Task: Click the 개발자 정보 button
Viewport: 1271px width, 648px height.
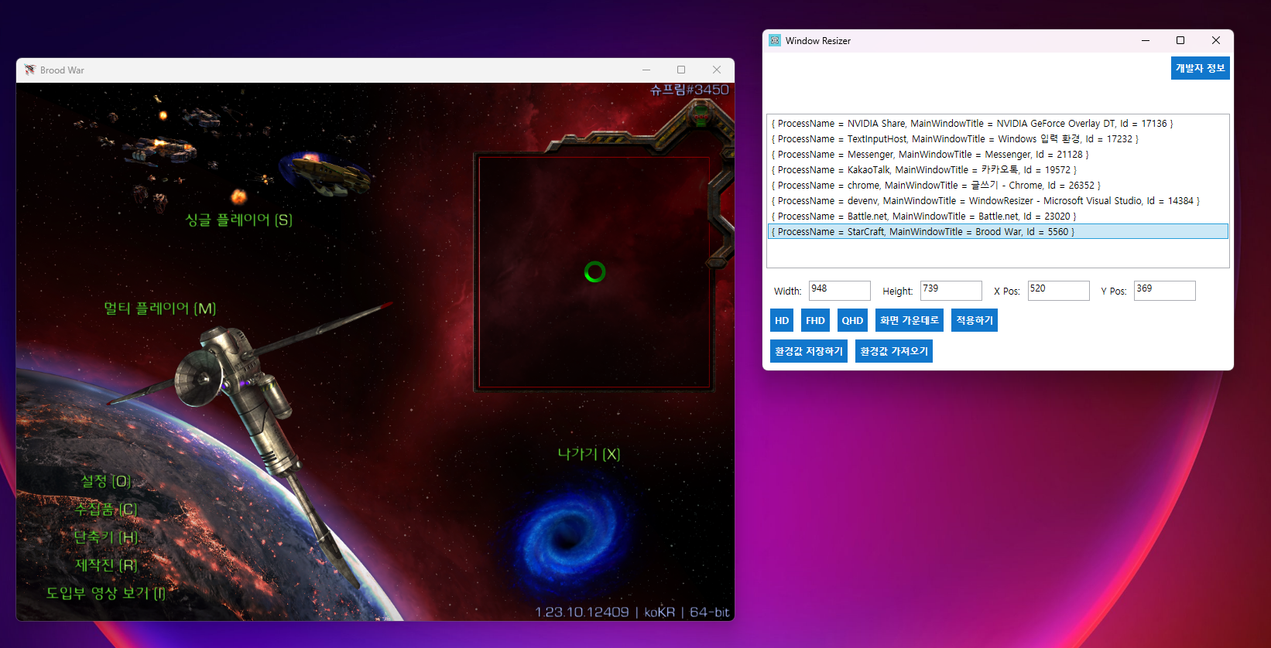Action: pos(1200,68)
